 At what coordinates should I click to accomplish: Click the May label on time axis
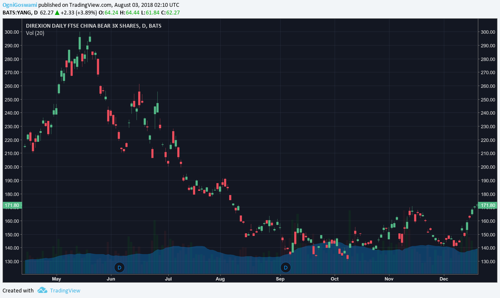(57, 279)
